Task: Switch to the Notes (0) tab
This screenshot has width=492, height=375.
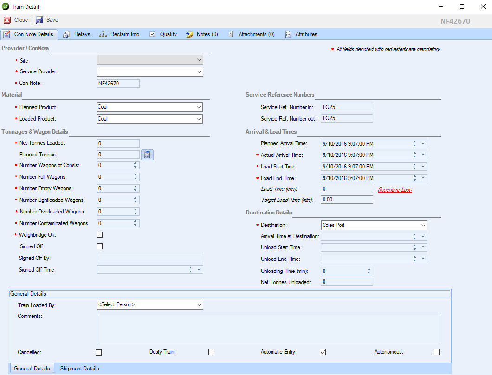Action: point(202,34)
